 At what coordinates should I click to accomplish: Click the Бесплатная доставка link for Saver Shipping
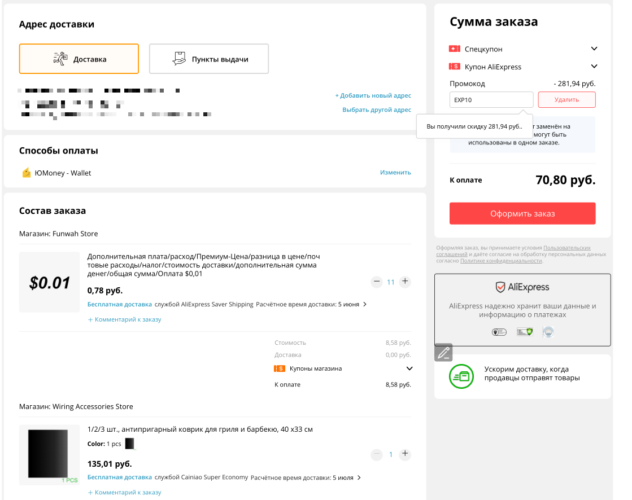120,304
